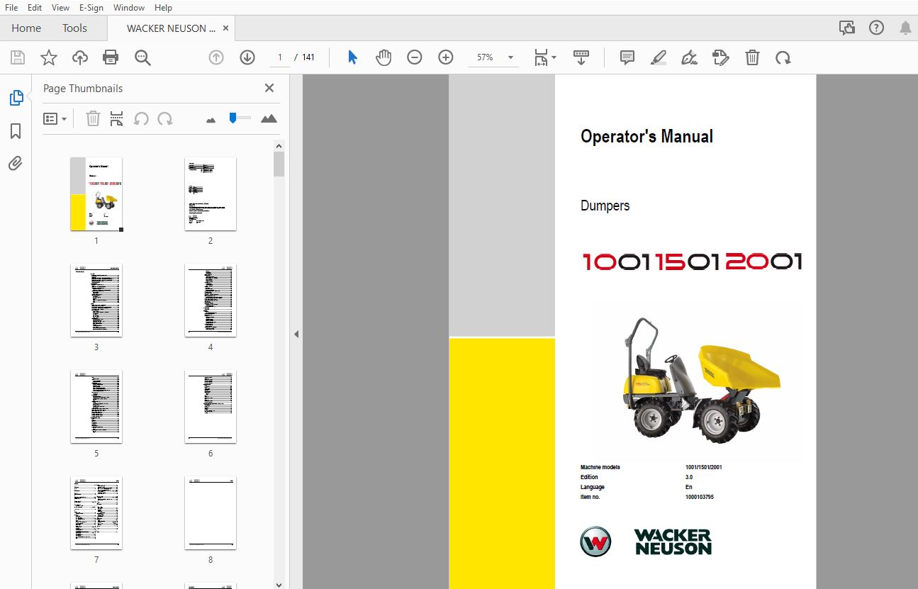918x589 pixels.
Task: Select page 1 thumbnail
Action: click(x=96, y=194)
